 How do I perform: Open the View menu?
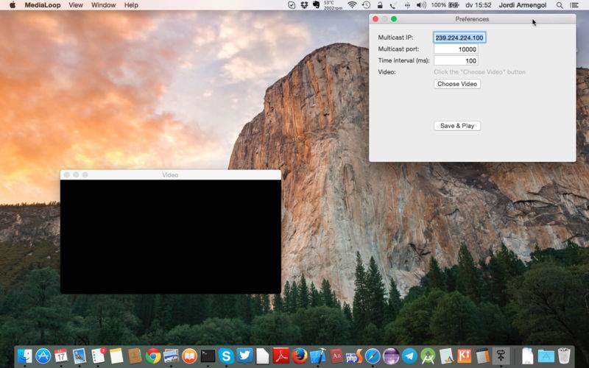(x=76, y=5)
